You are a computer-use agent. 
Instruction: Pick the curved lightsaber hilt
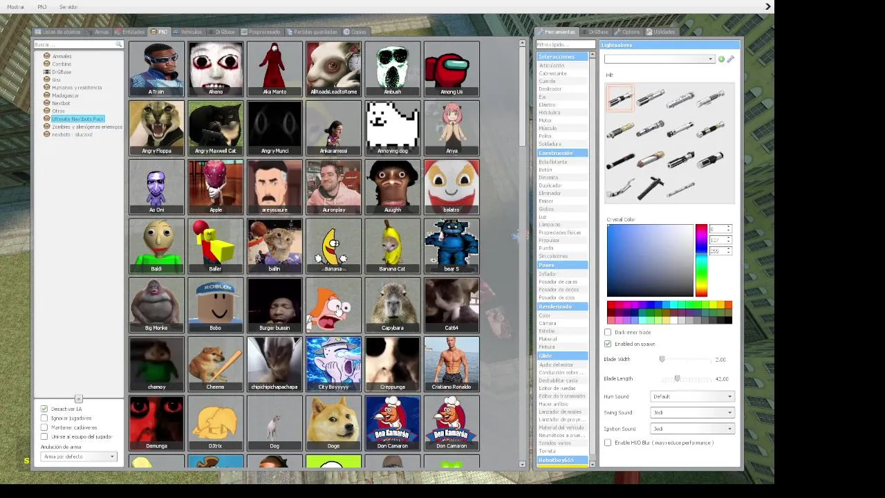620,187
